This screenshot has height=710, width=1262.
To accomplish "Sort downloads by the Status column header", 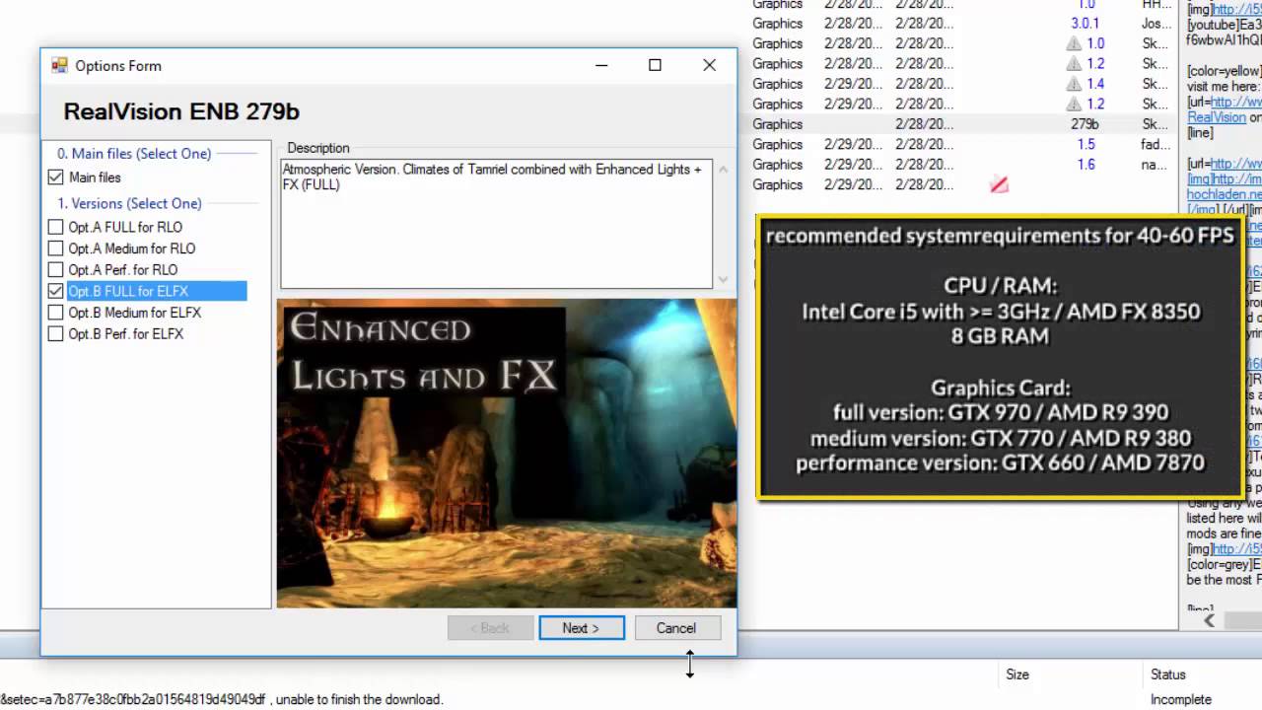I will pos(1168,674).
